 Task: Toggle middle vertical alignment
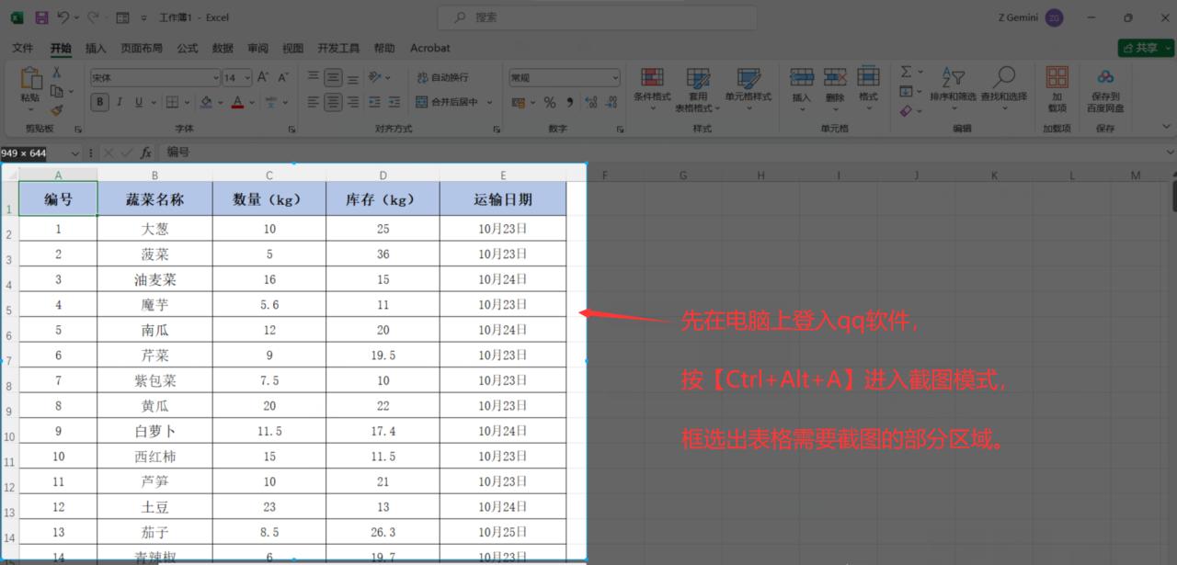(333, 78)
